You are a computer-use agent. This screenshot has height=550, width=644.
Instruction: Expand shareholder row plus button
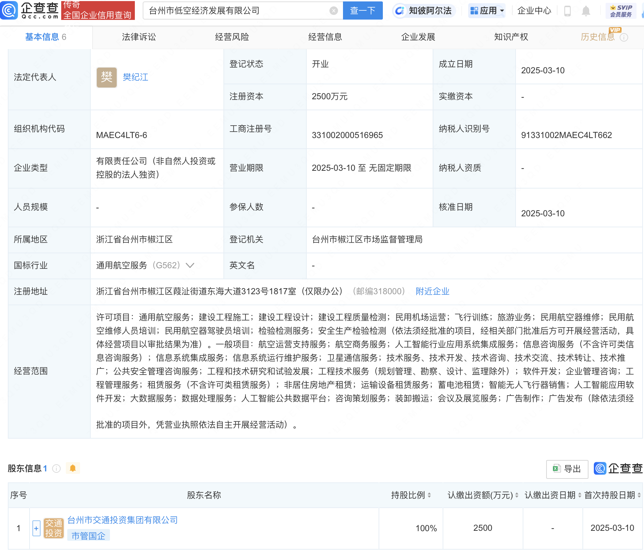pyautogui.click(x=36, y=528)
